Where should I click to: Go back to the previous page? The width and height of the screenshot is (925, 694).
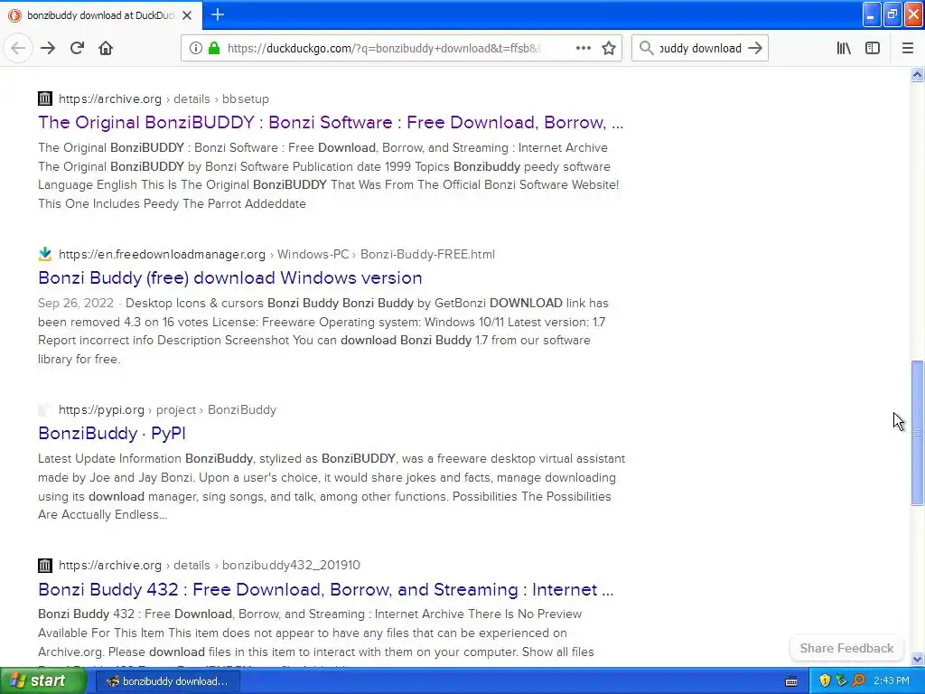click(18, 48)
